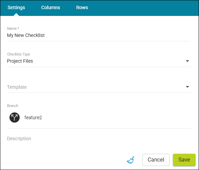
Task: Click the broom clear-form icon
Action: pyautogui.click(x=131, y=160)
